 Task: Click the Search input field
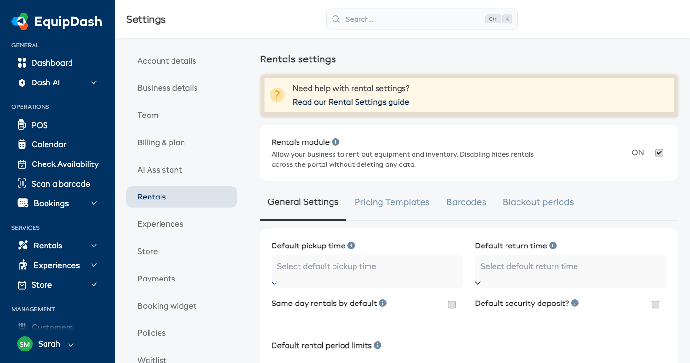pyautogui.click(x=422, y=19)
